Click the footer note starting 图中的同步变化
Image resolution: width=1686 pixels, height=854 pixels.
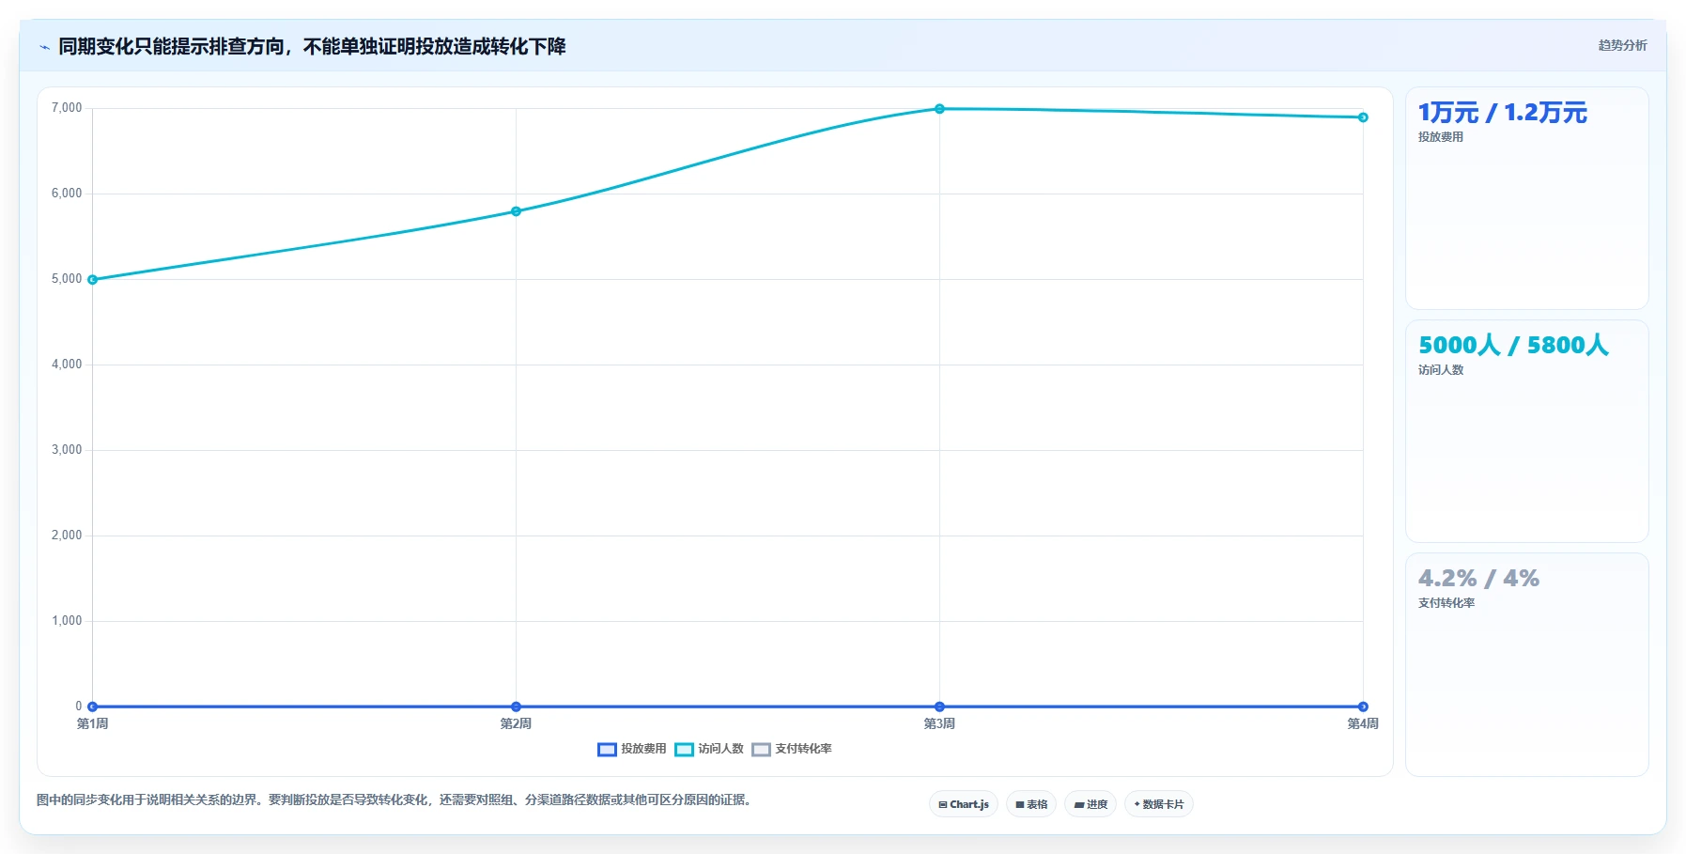pyautogui.click(x=393, y=800)
